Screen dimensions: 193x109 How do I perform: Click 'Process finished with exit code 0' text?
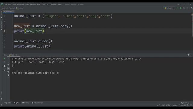pyautogui.click(x=35, y=73)
